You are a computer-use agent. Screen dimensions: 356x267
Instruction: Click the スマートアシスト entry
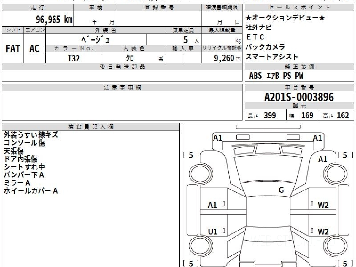tap(272, 57)
